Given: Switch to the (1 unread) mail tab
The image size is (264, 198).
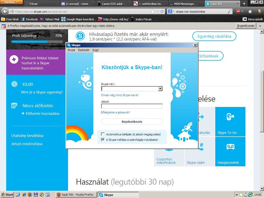Looking at the screenshot, I should pyautogui.click(x=78, y=4).
